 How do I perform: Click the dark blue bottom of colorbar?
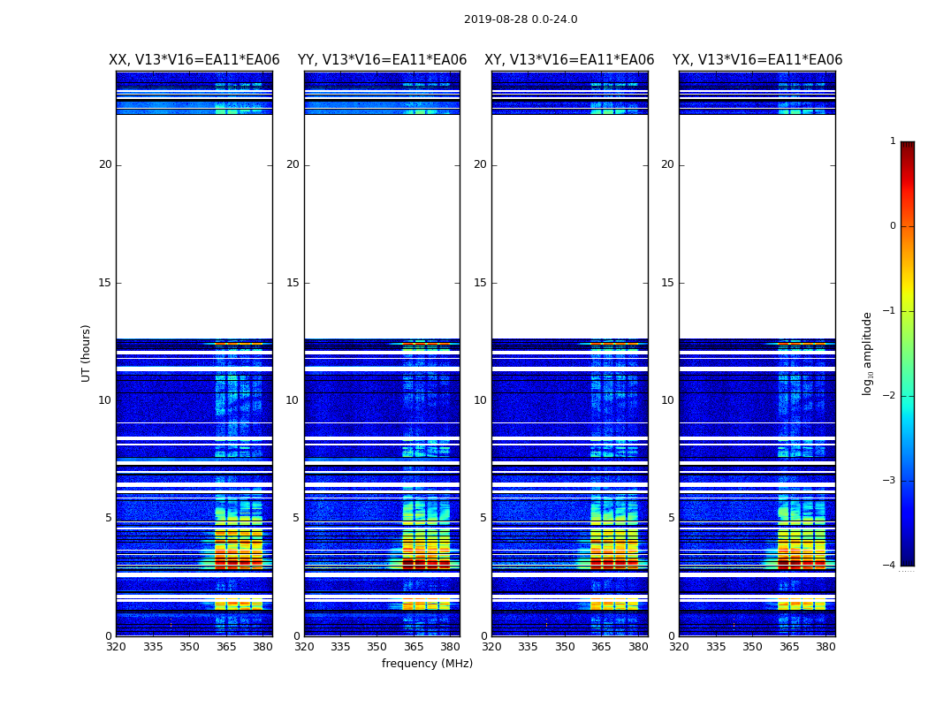[907, 559]
